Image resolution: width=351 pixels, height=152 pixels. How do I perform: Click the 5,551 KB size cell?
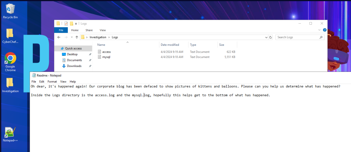[x=230, y=57]
